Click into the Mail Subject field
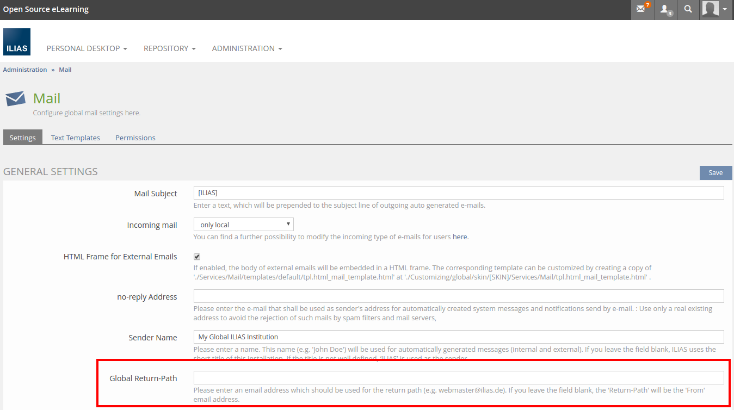734x410 pixels. click(x=458, y=193)
